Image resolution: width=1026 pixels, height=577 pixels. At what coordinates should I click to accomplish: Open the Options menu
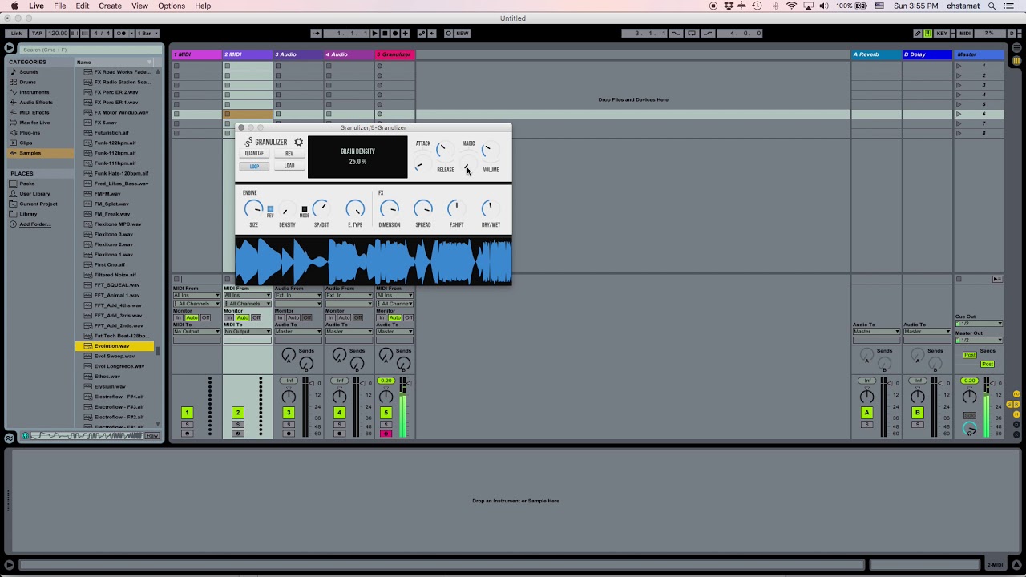(172, 6)
